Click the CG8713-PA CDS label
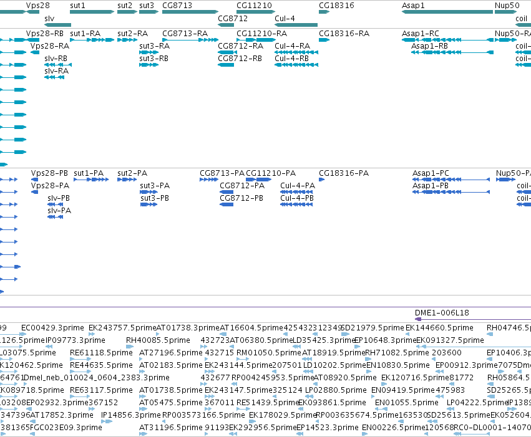 [x=222, y=173]
